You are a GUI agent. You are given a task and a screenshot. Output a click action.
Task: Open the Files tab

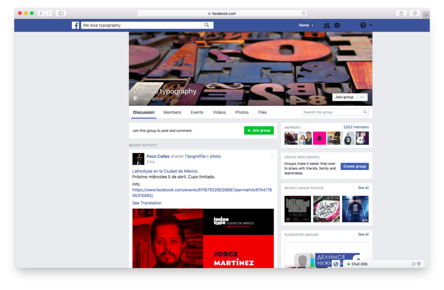(x=262, y=112)
